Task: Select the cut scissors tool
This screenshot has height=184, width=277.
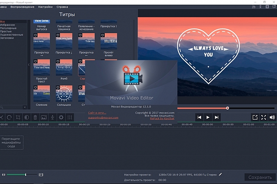Action: point(1,117)
